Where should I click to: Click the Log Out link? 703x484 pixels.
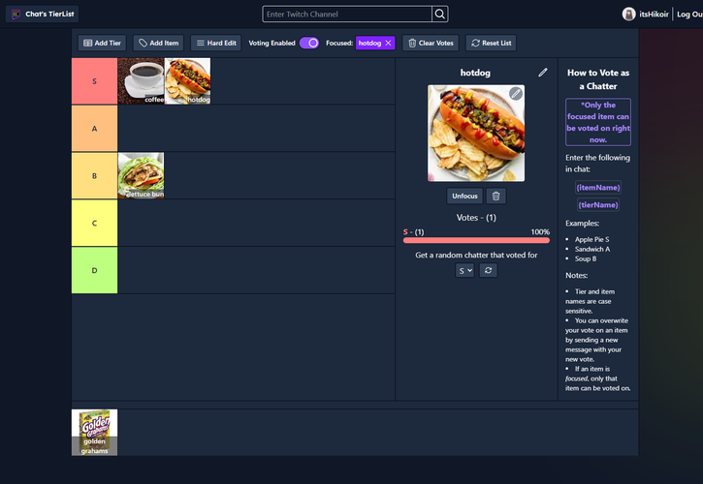689,15
